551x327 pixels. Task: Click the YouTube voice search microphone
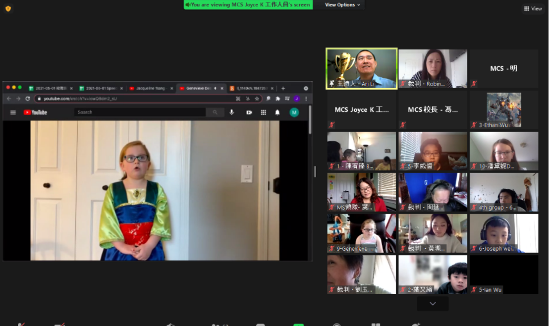point(231,112)
